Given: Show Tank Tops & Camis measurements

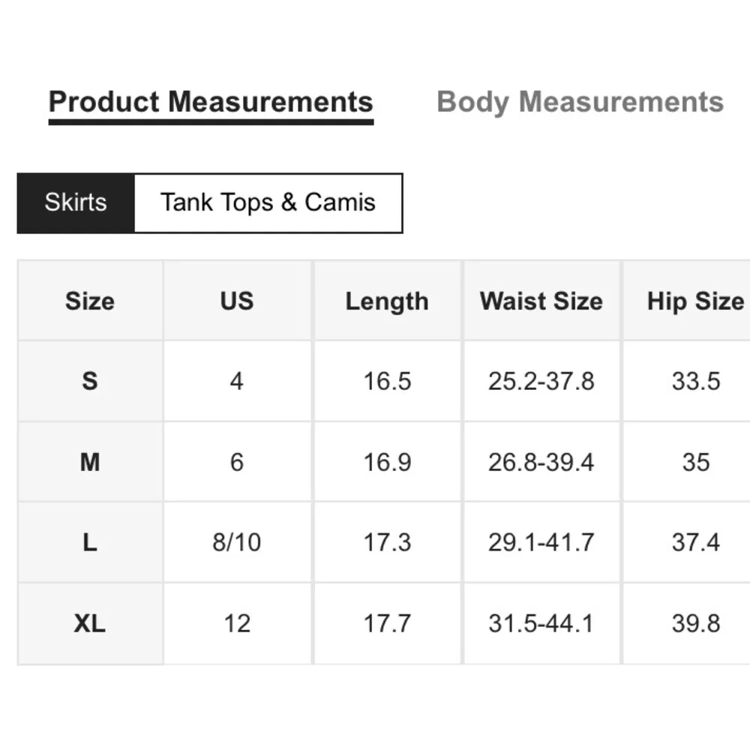Looking at the screenshot, I should (268, 202).
